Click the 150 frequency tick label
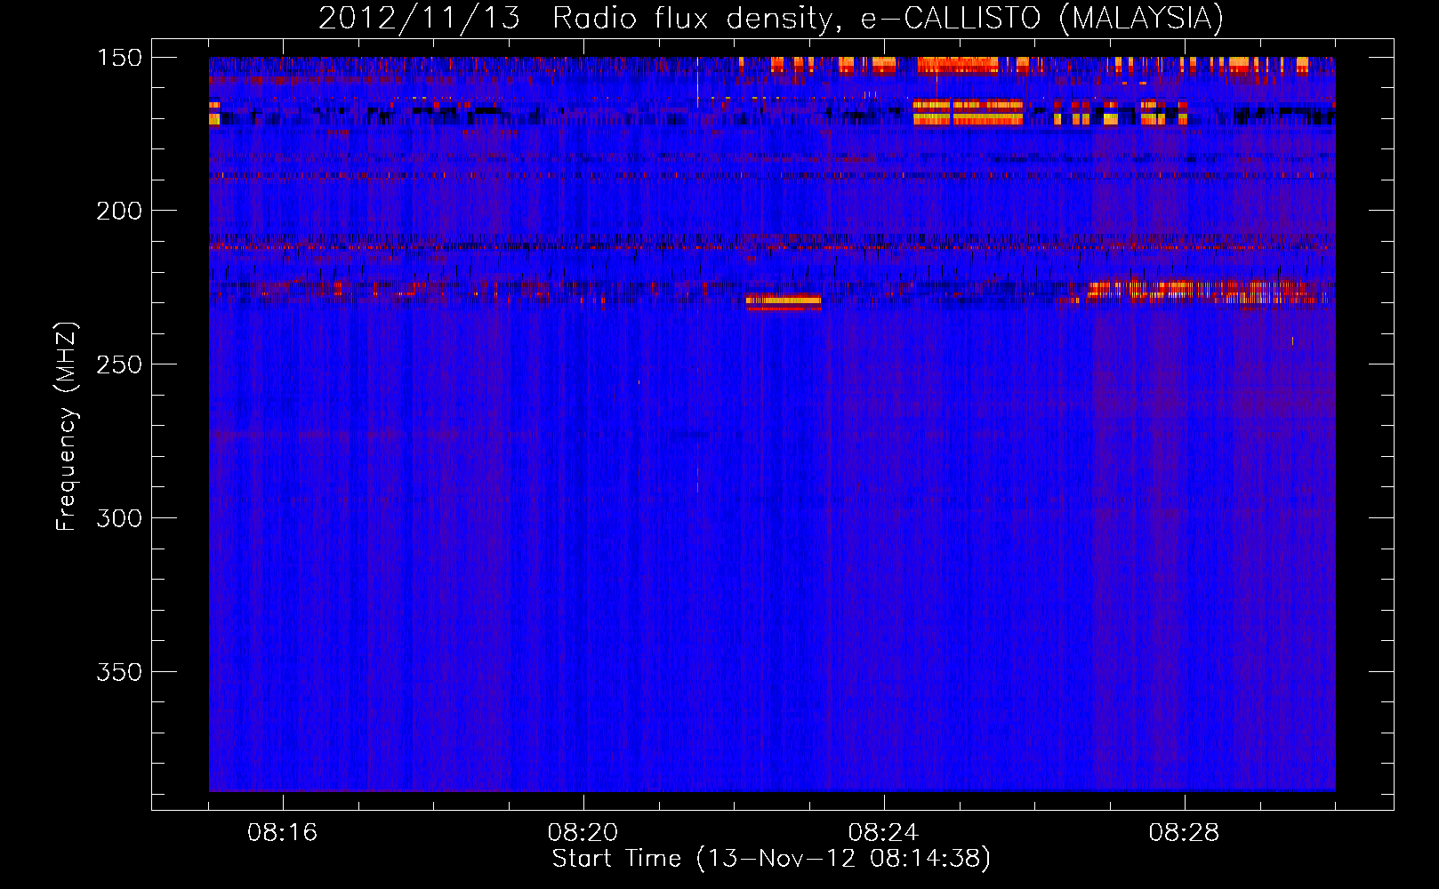 119,58
